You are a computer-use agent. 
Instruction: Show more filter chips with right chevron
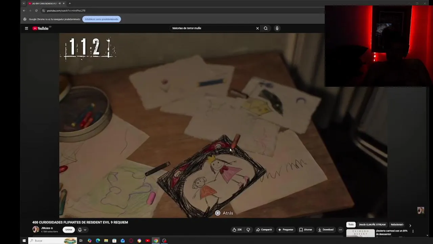410,225
